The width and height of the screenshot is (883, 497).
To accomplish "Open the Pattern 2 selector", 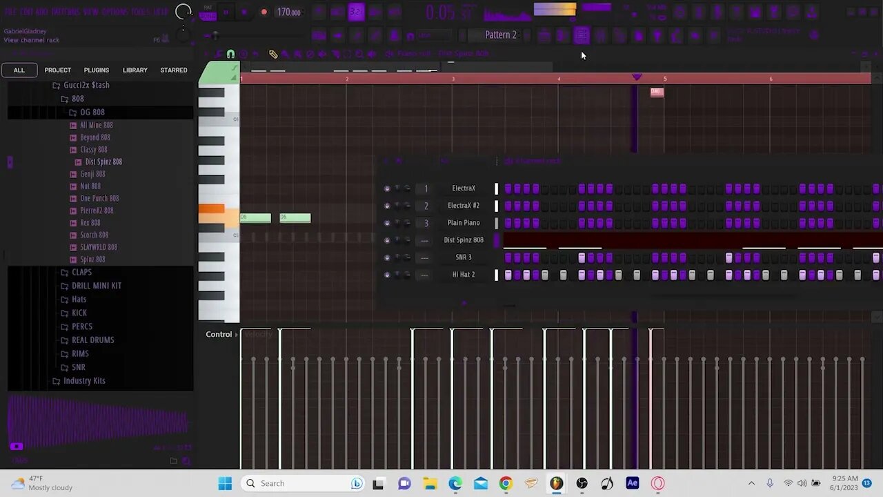I will coord(501,35).
